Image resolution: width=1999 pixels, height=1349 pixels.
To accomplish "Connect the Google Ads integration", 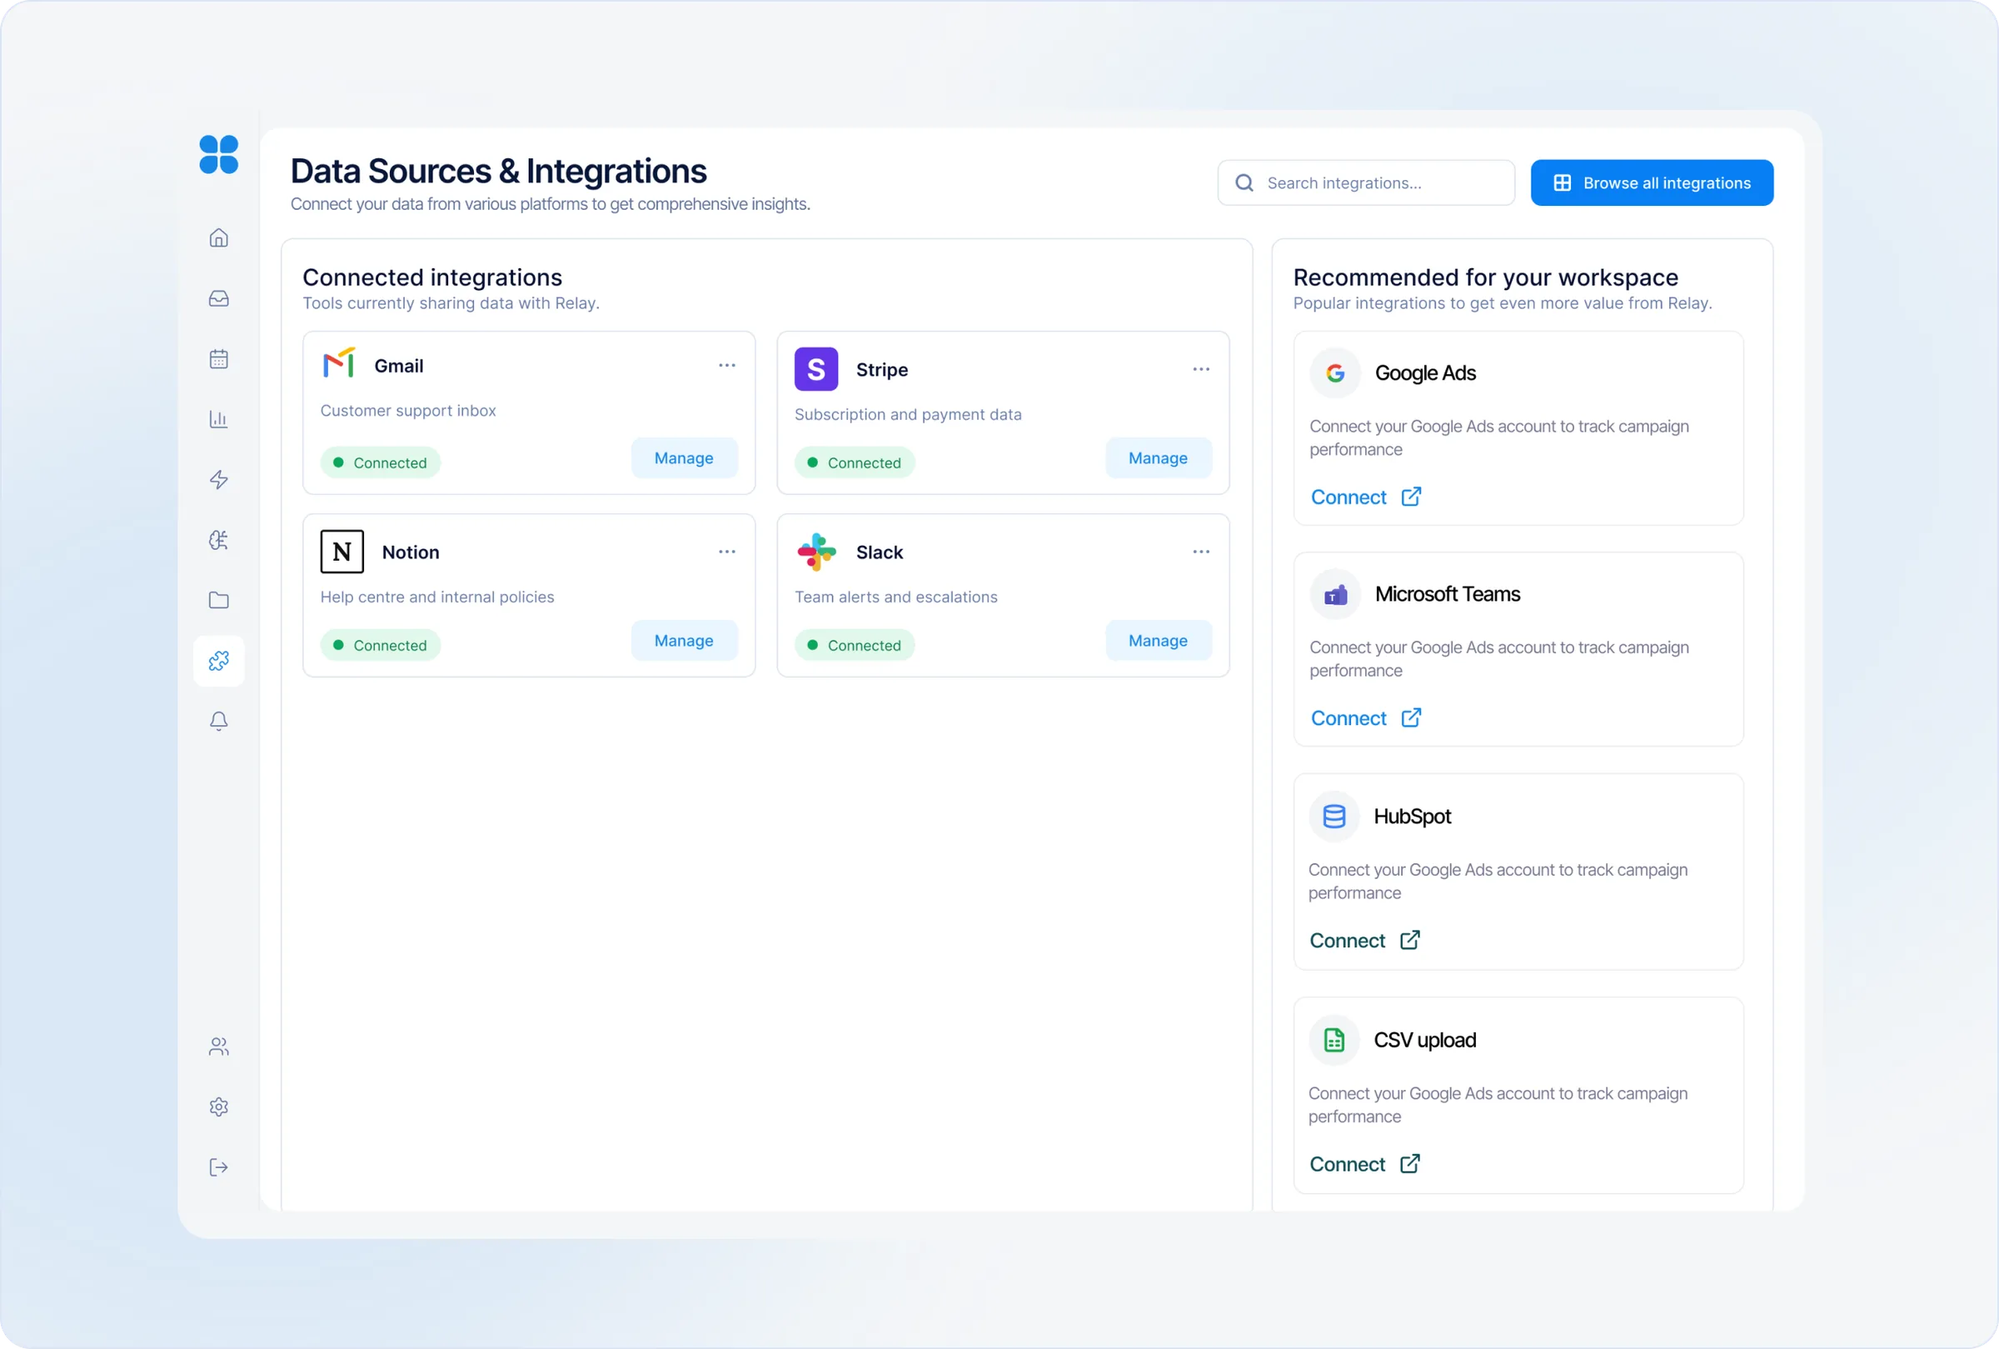I will (x=1365, y=497).
